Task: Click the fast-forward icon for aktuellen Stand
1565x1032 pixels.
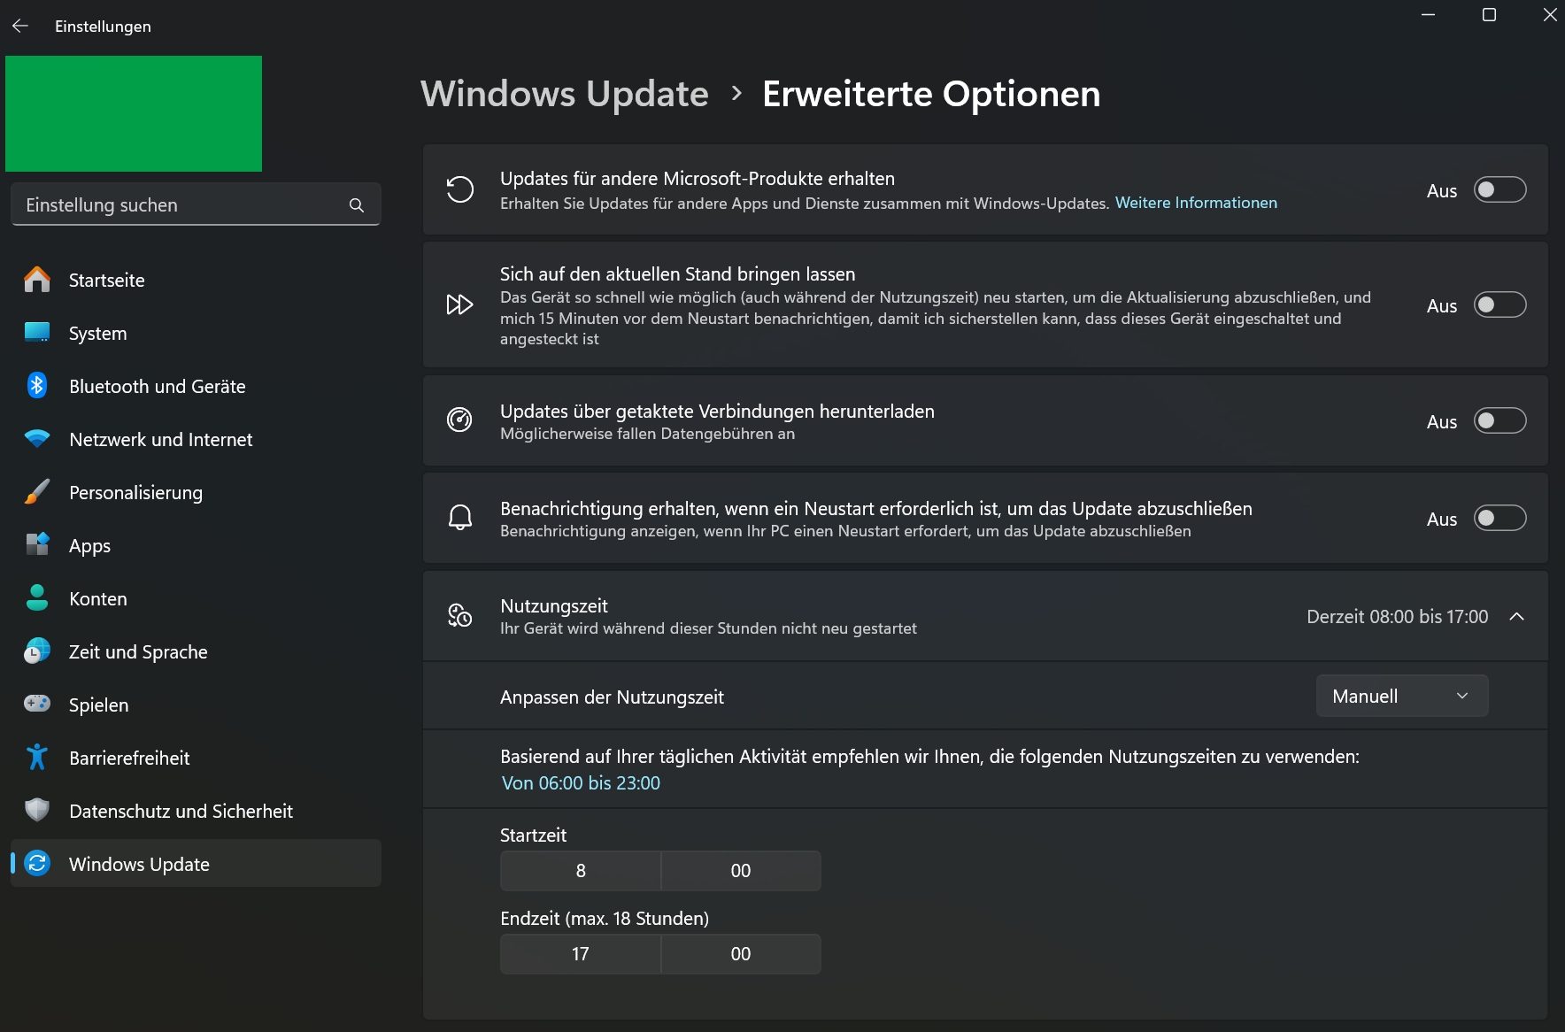Action: click(460, 305)
